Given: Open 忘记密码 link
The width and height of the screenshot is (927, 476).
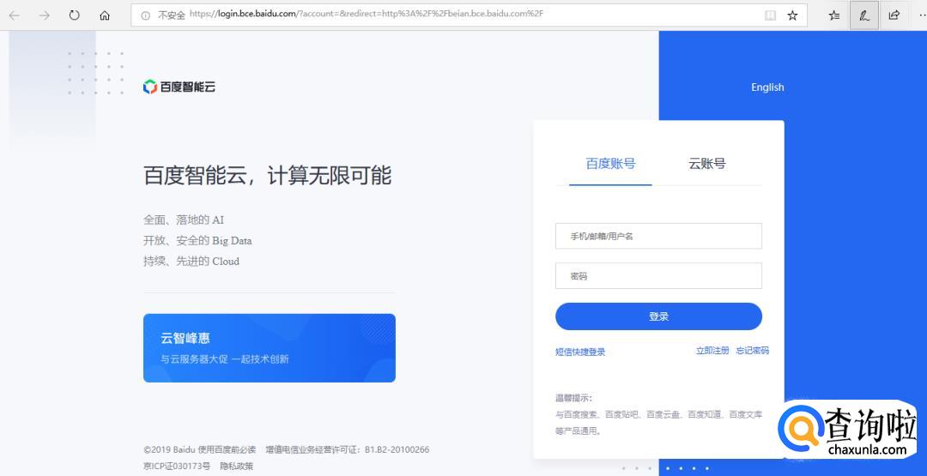Looking at the screenshot, I should click(x=753, y=351).
